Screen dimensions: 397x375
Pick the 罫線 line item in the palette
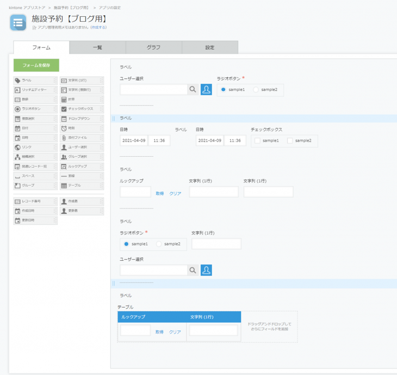click(82, 176)
